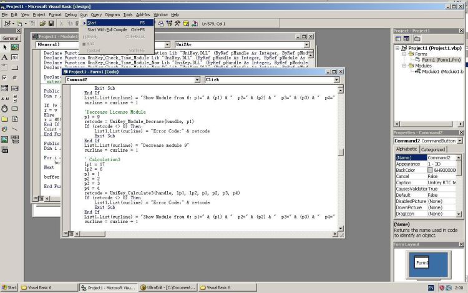468x293 pixels.
Task: Toggle Folders icon in Project panel
Action: tap(417, 39)
